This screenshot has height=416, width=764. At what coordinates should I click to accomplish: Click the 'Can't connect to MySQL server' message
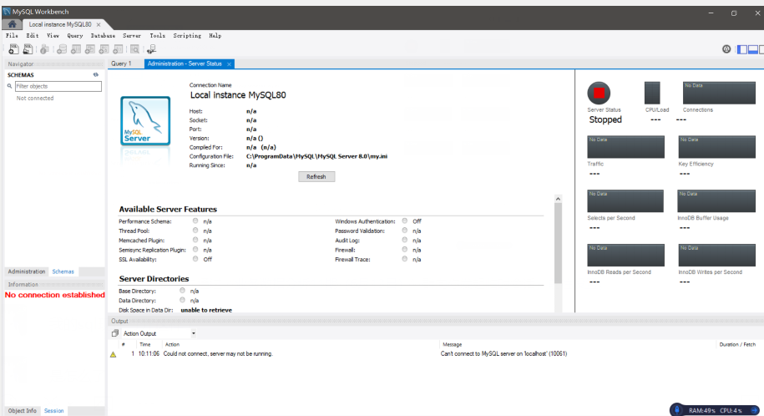click(x=503, y=354)
